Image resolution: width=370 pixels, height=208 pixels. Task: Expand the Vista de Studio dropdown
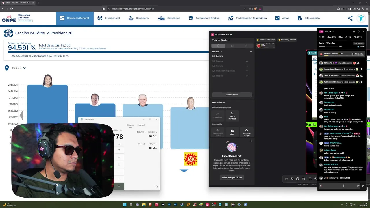pos(221,40)
